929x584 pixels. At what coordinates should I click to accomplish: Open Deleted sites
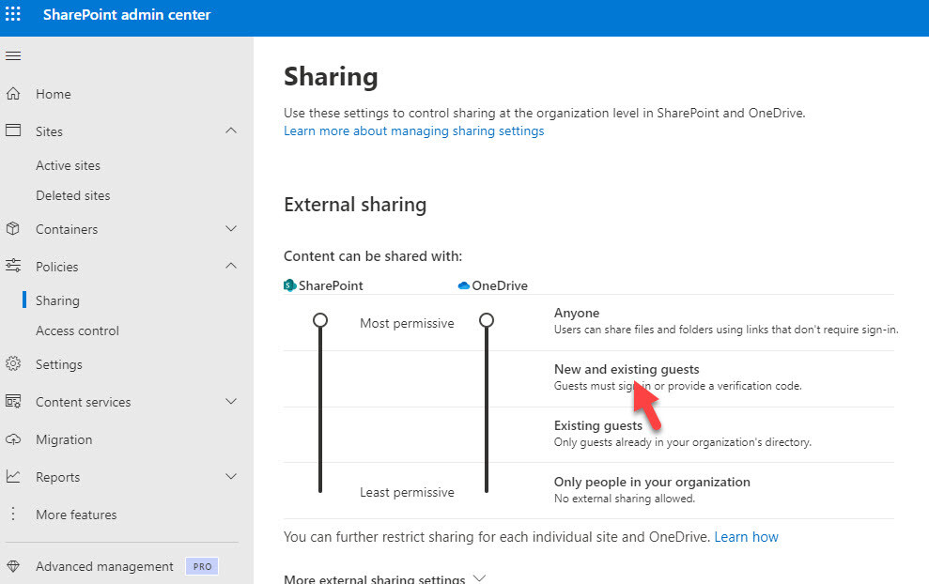[x=73, y=195]
